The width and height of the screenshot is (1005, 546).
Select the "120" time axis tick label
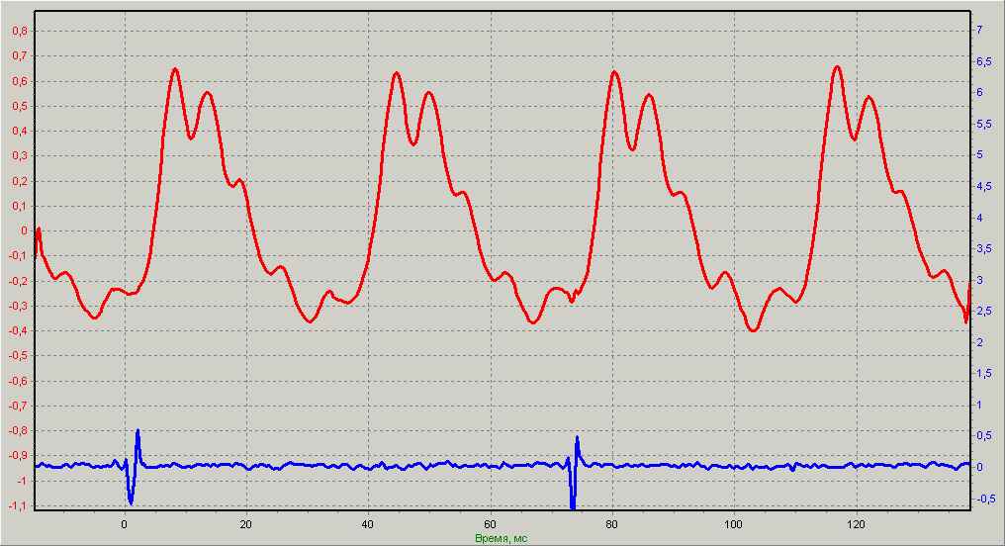(857, 523)
